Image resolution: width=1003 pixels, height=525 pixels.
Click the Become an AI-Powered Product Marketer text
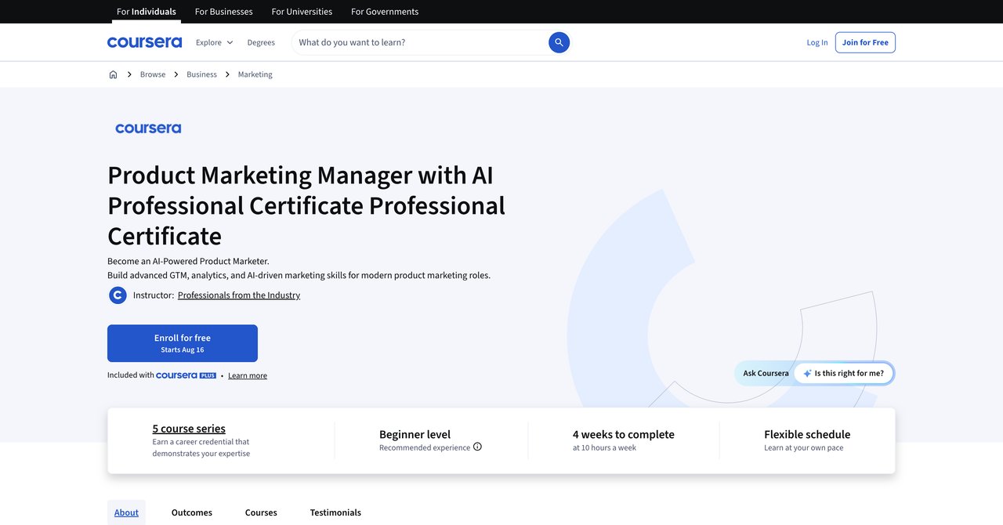tap(188, 261)
